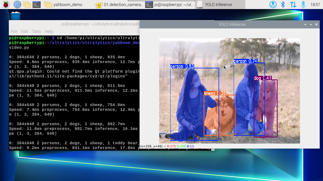Click the B:13 blue value readout
The width and height of the screenshot is (323, 181).
click(190, 146)
